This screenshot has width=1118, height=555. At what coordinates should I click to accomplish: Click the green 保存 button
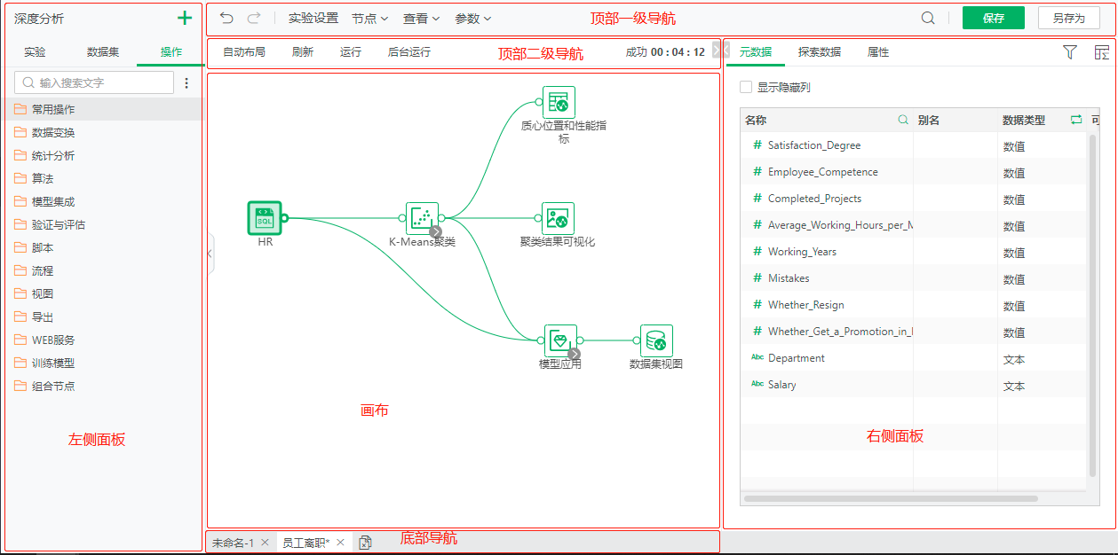point(994,18)
